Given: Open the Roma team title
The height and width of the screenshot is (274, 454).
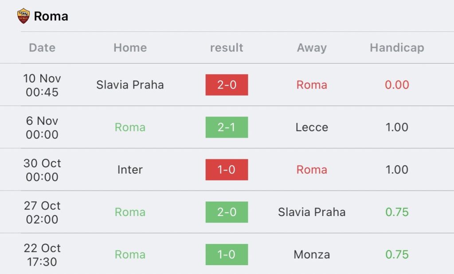Looking at the screenshot, I should (x=51, y=16).
